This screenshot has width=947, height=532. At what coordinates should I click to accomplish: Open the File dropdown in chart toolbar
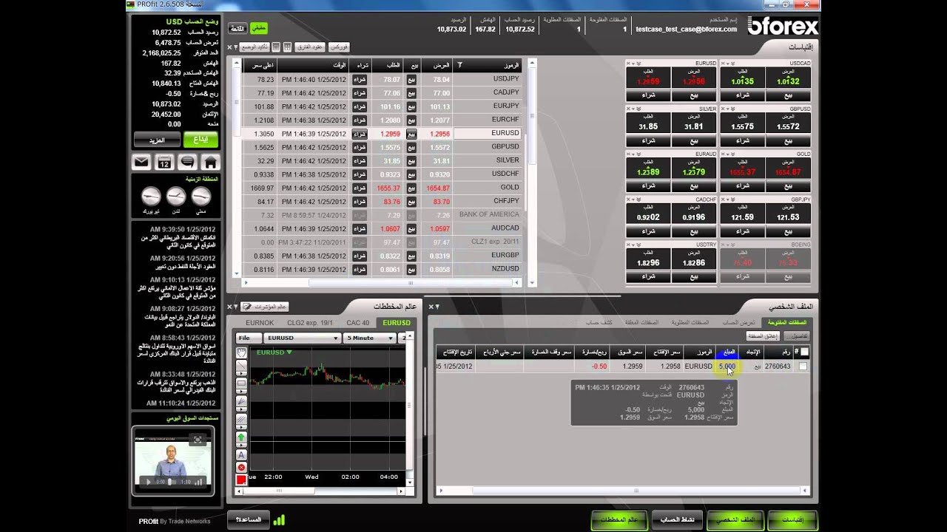point(249,338)
